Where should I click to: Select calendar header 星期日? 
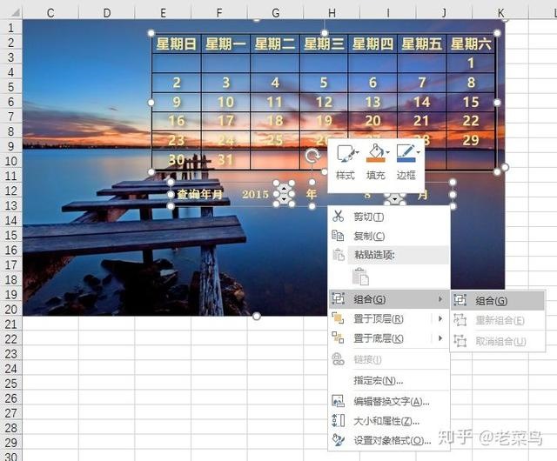176,44
